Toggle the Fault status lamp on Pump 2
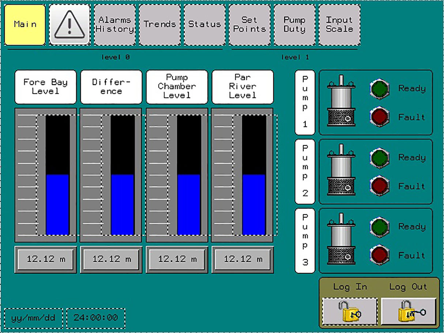This screenshot has width=444, height=333. 379,186
